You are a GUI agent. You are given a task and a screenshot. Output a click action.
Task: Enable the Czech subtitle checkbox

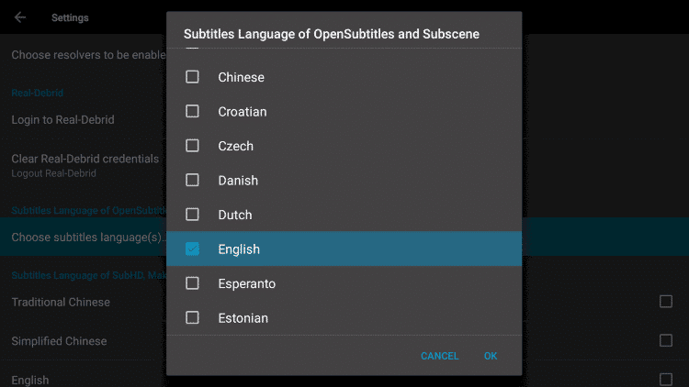[x=192, y=146]
